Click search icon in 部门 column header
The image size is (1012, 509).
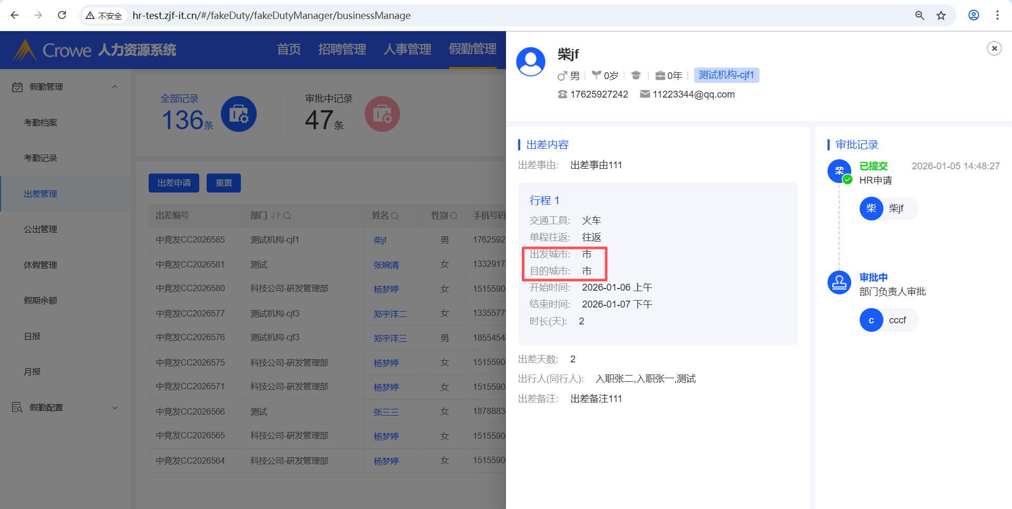click(x=287, y=216)
